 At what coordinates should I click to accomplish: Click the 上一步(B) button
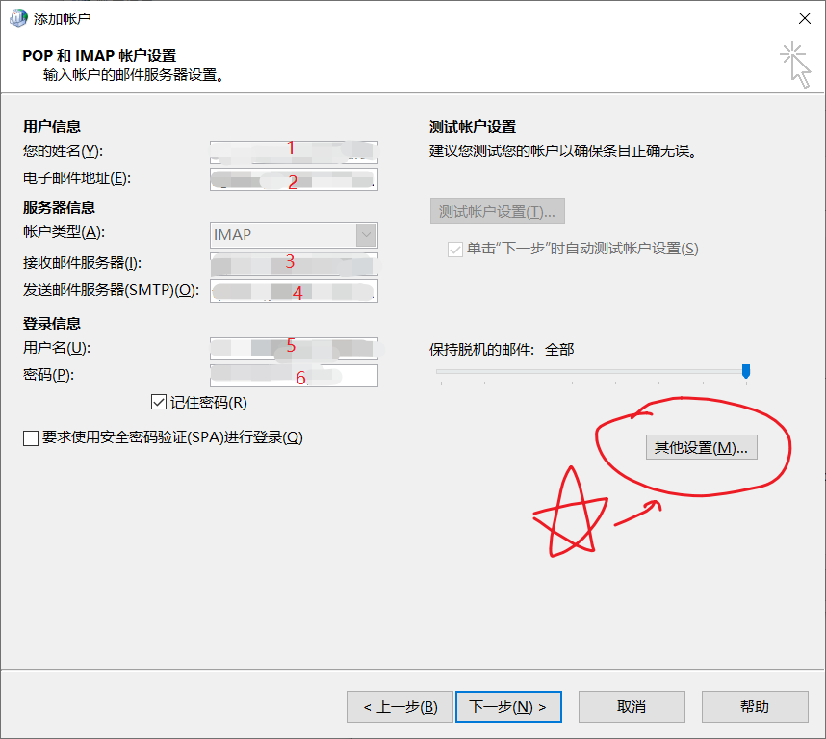tap(400, 706)
